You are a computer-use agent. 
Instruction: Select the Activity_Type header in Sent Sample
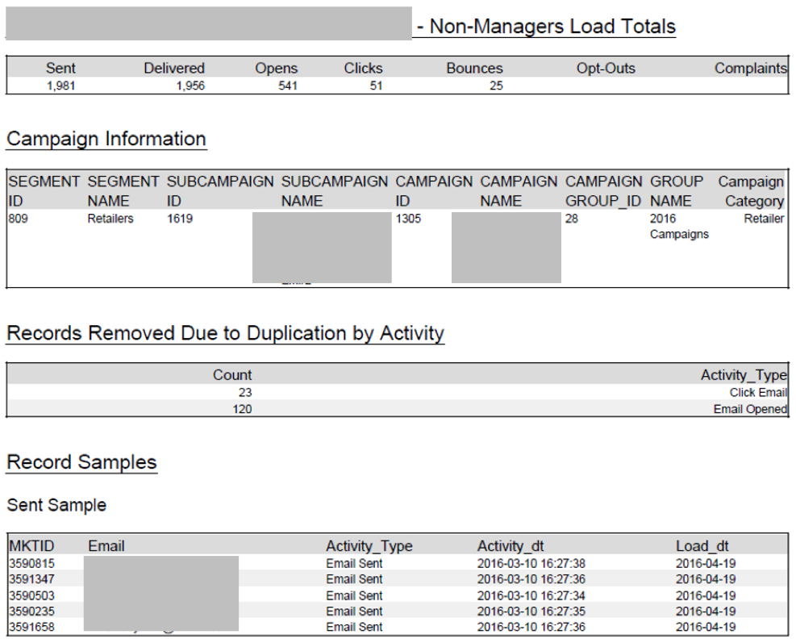pyautogui.click(x=369, y=546)
